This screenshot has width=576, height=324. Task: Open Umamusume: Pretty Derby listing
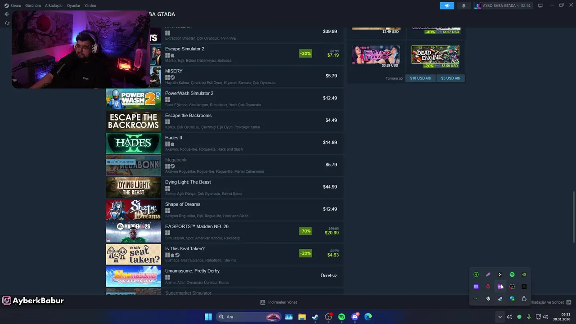coord(225,276)
